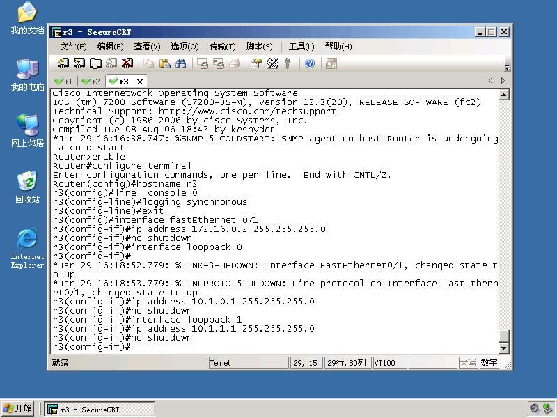557x418 pixels.
Task: Click the 大写 caps lock indicator
Action: [468, 363]
